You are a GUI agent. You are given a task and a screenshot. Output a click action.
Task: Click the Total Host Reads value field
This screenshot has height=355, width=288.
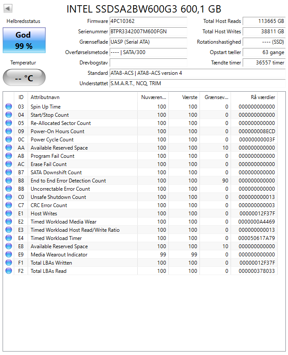click(264, 21)
